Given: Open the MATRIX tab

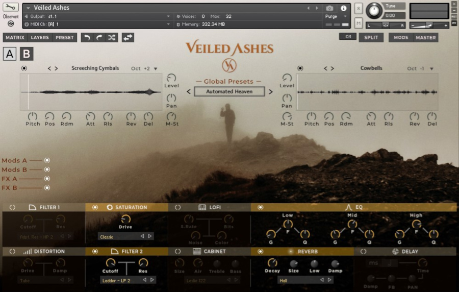Looking at the screenshot, I should (15, 37).
